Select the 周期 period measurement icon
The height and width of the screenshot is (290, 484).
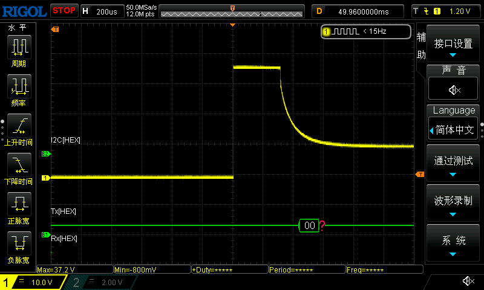19,47
